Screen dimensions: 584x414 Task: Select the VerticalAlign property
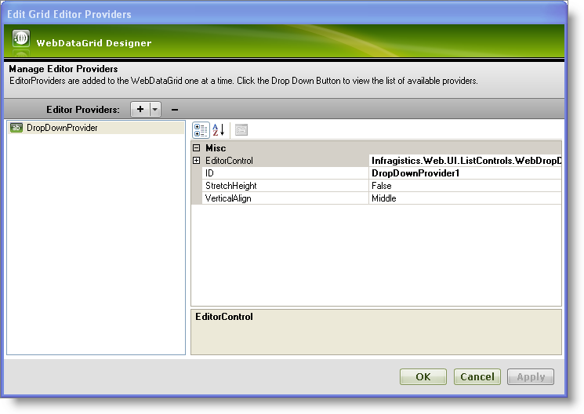click(285, 198)
